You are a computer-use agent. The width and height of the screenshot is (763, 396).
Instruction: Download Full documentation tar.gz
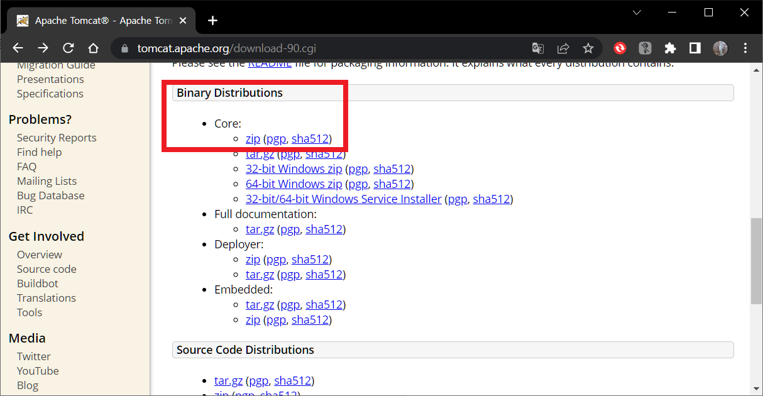pyautogui.click(x=260, y=229)
